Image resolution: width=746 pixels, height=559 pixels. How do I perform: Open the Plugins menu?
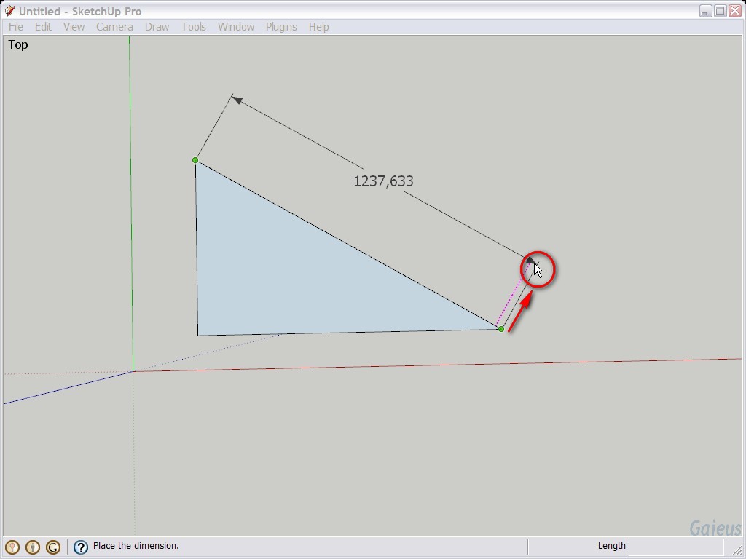point(280,27)
